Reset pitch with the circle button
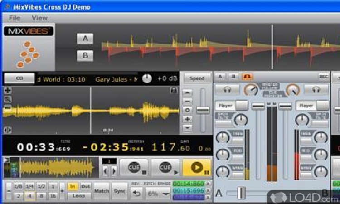This screenshot has height=204, width=340. (187, 110)
